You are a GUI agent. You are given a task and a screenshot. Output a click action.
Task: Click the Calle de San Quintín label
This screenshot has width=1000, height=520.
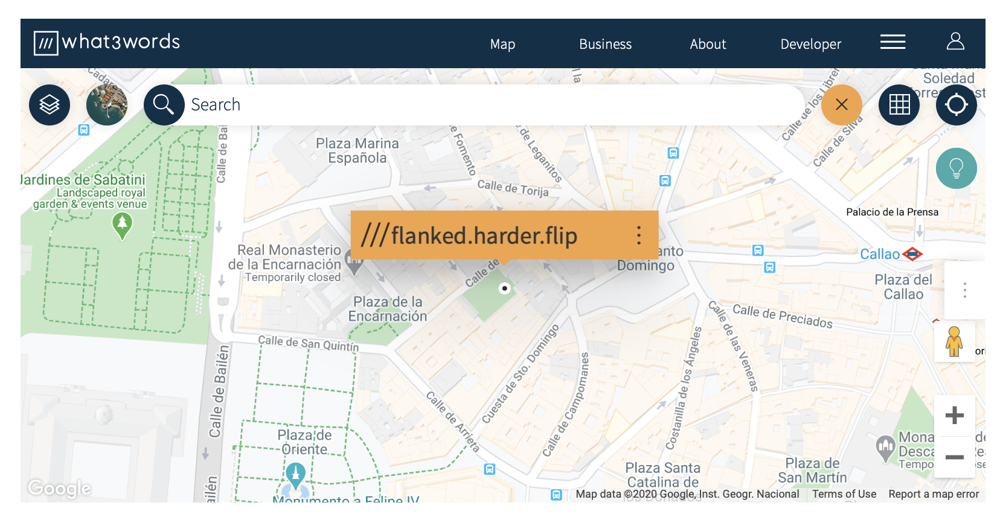[309, 343]
